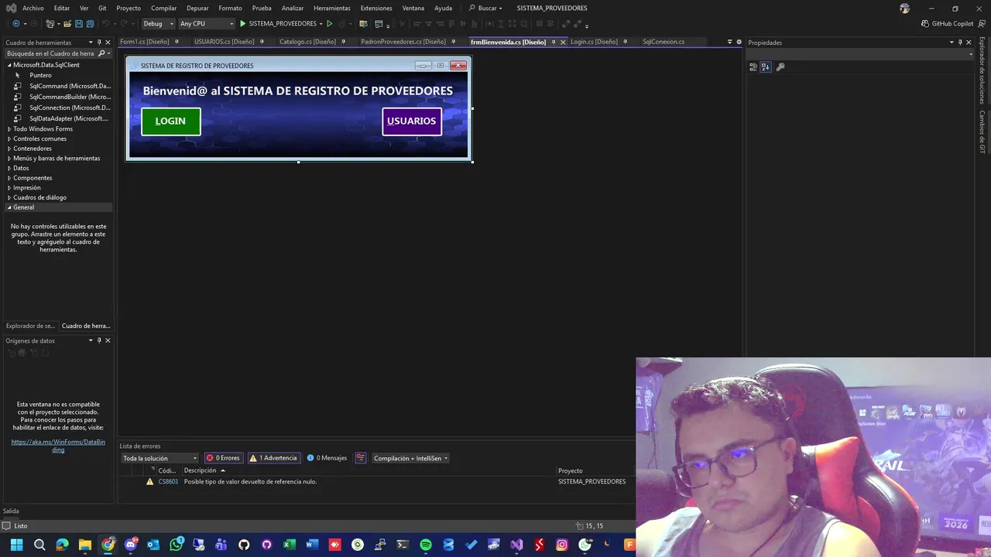Screen dimensions: 991x557
Task: Select the Bienvenid@ title label on form
Action: (298, 91)
